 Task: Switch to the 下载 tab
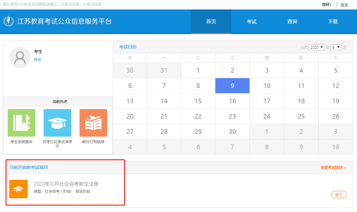[x=333, y=21]
